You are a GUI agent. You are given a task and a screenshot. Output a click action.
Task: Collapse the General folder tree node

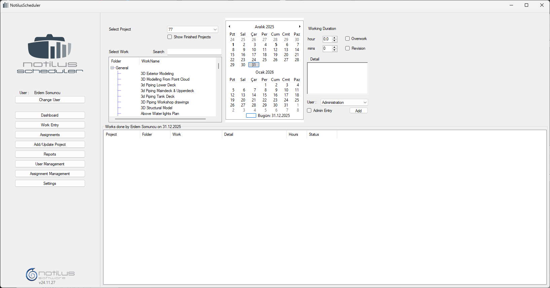click(112, 68)
